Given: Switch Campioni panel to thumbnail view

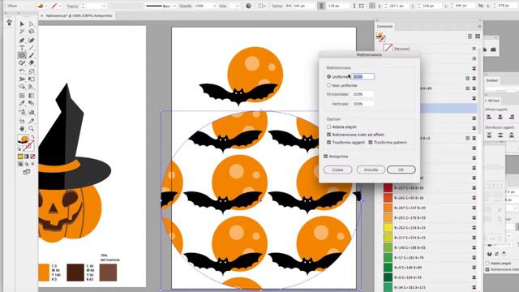Looking at the screenshot, I should click(478, 36).
